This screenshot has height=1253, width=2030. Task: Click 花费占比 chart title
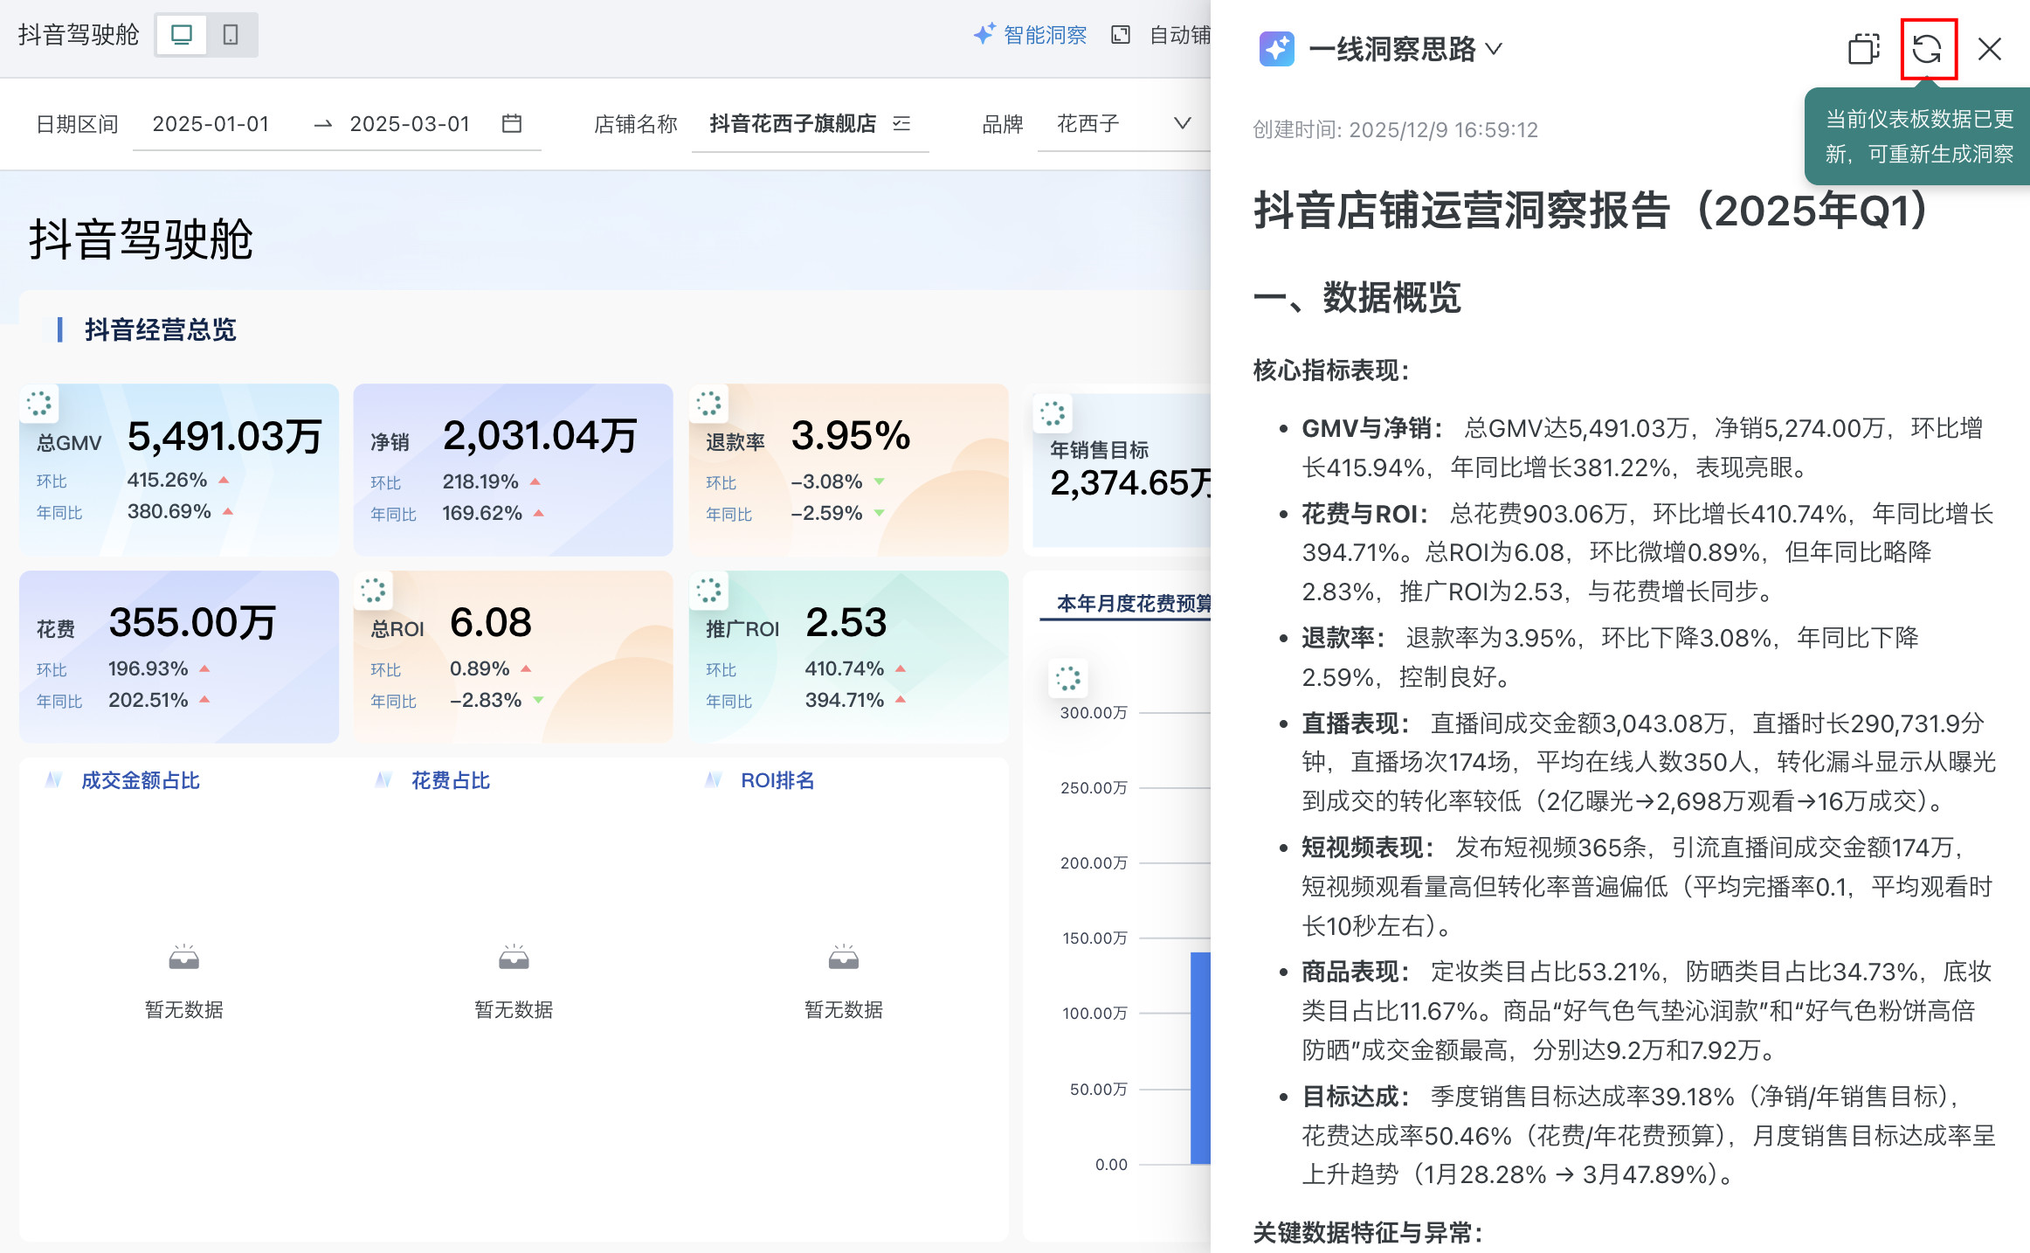point(450,780)
